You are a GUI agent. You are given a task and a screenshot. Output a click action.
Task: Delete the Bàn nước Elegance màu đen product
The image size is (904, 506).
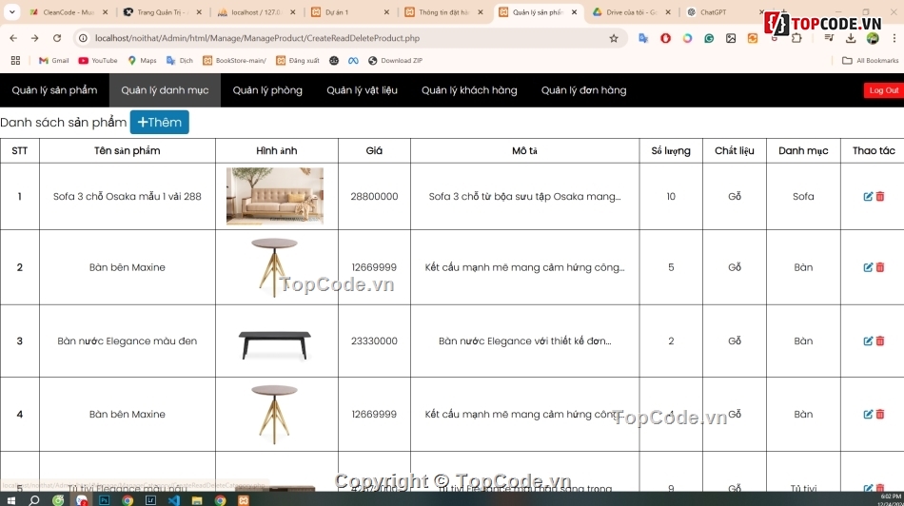[880, 341]
